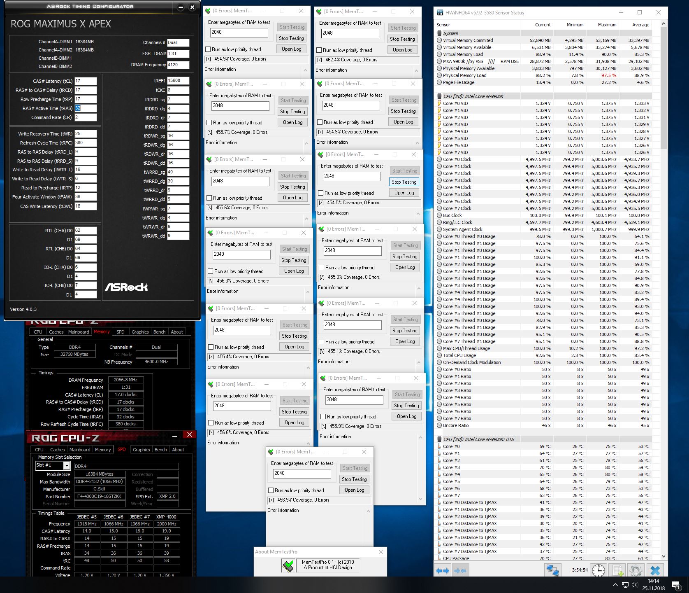Viewport: 689px width, 593px height.
Task: Click Stop Testing in the 462.4% coverage window
Action: click(x=403, y=39)
